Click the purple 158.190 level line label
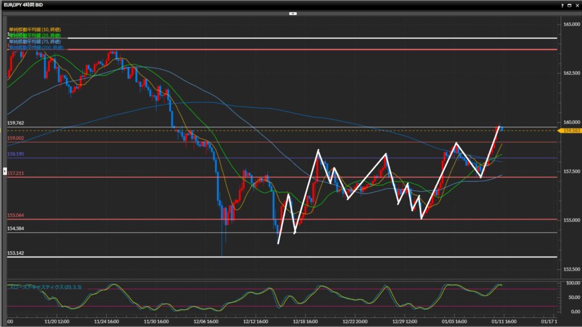The width and height of the screenshot is (582, 327). 15,154
